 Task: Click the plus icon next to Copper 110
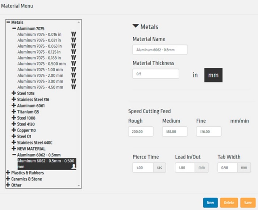click(x=14, y=130)
